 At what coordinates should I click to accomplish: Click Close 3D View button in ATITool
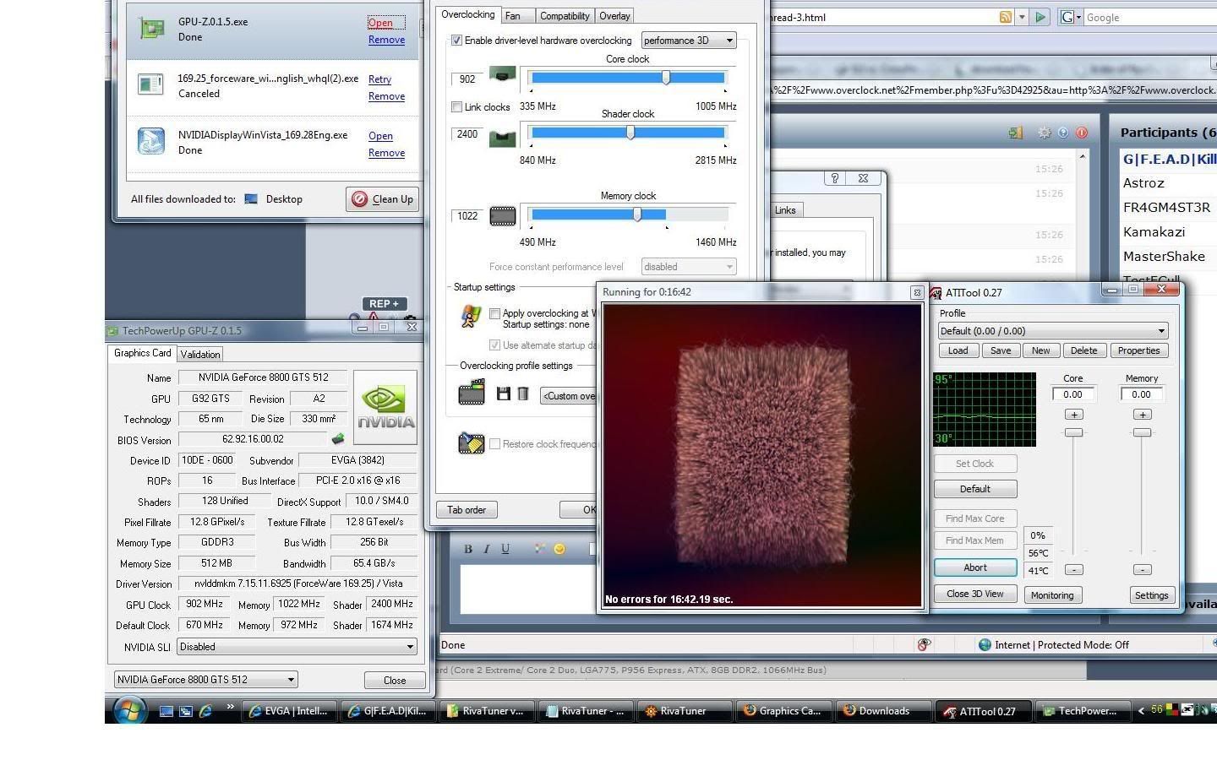point(975,594)
